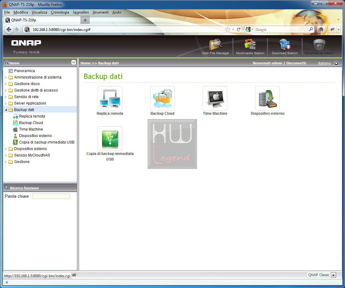Open Download Station
The width and height of the screenshot is (345, 288).
point(285,46)
